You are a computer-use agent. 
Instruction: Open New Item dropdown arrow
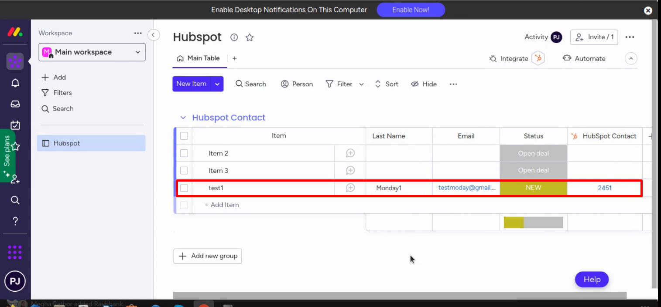217,84
